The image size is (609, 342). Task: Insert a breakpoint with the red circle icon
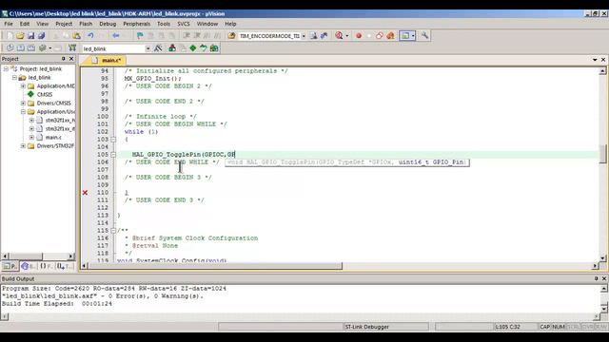point(359,36)
